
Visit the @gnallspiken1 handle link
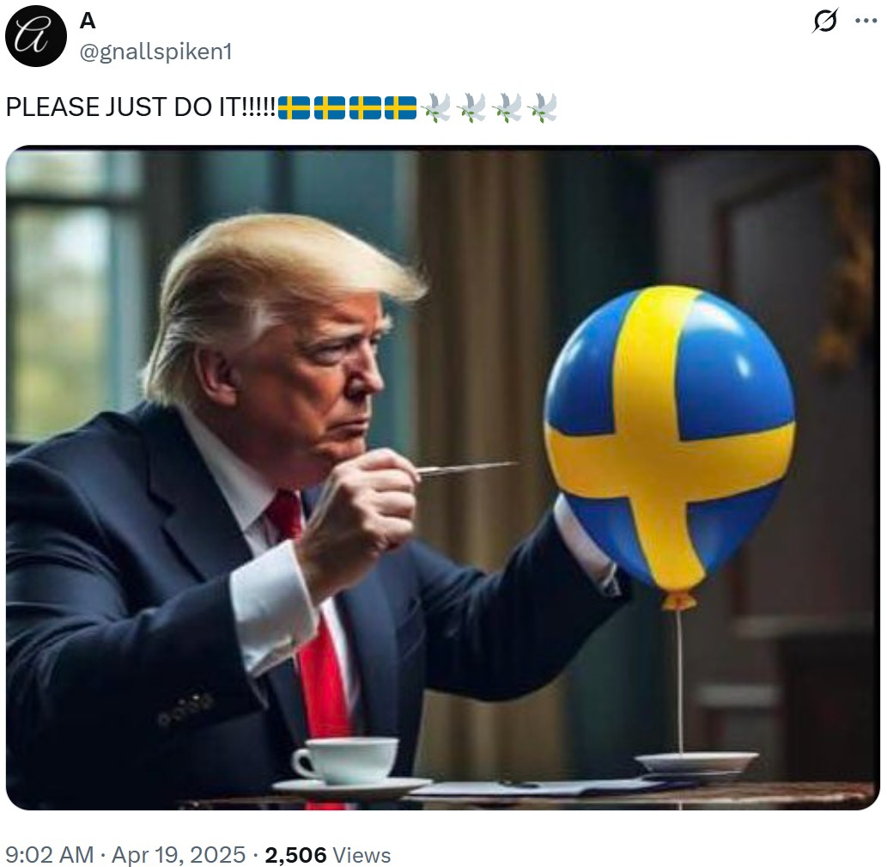(155, 52)
